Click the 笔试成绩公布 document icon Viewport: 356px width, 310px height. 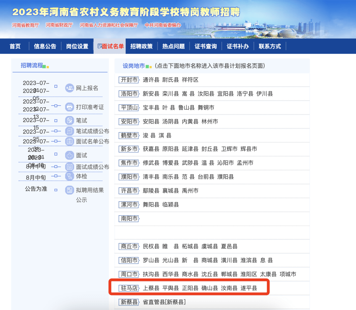click(70, 131)
